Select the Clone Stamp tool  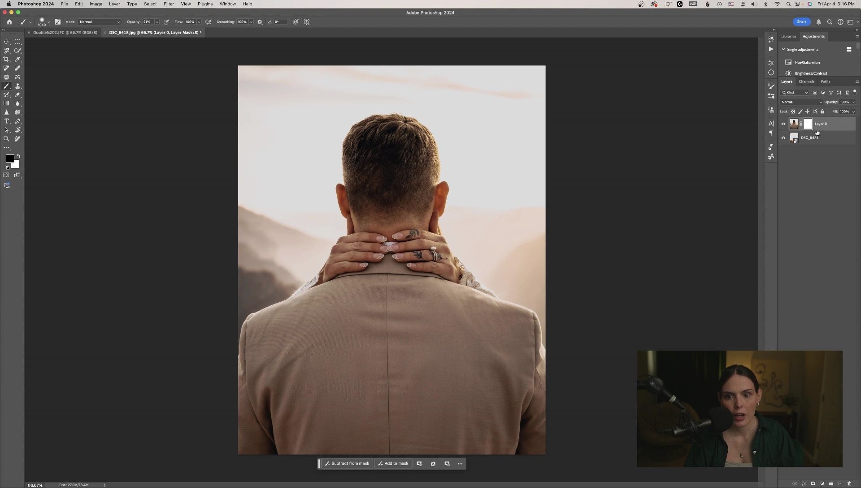click(x=18, y=86)
